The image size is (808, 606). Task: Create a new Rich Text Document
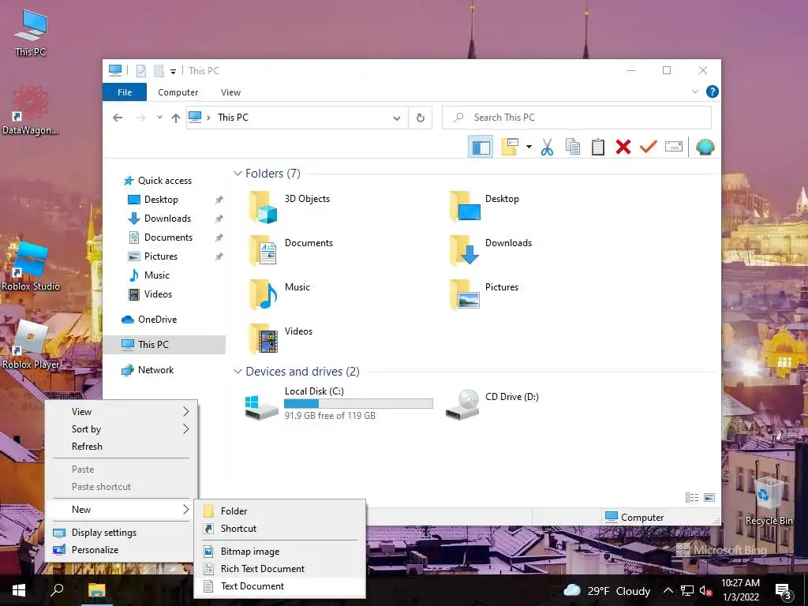click(x=280, y=569)
